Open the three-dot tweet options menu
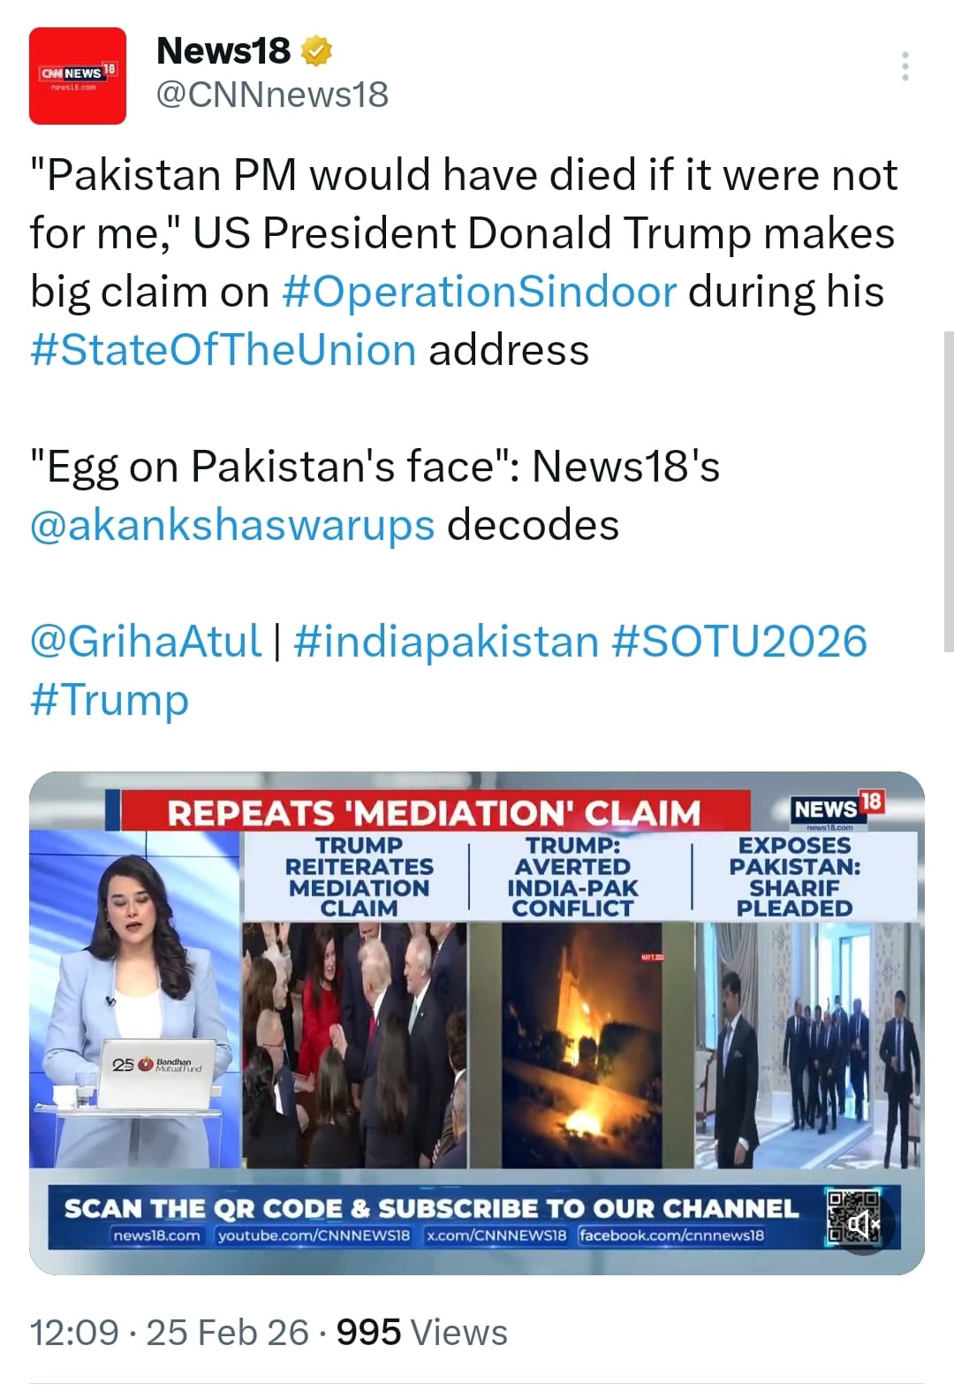The image size is (954, 1391). (x=905, y=67)
